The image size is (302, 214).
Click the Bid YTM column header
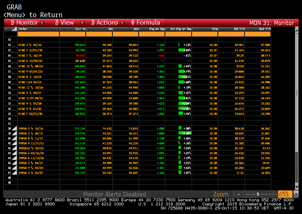coord(231,29)
